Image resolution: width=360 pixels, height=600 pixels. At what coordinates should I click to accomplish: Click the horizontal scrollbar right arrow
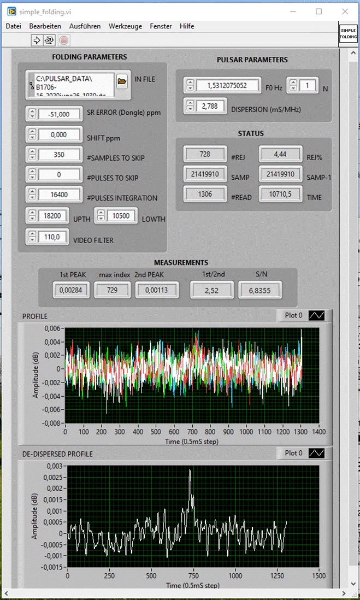point(344,593)
